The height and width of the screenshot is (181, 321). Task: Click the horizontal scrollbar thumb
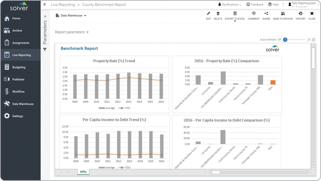coord(216,172)
